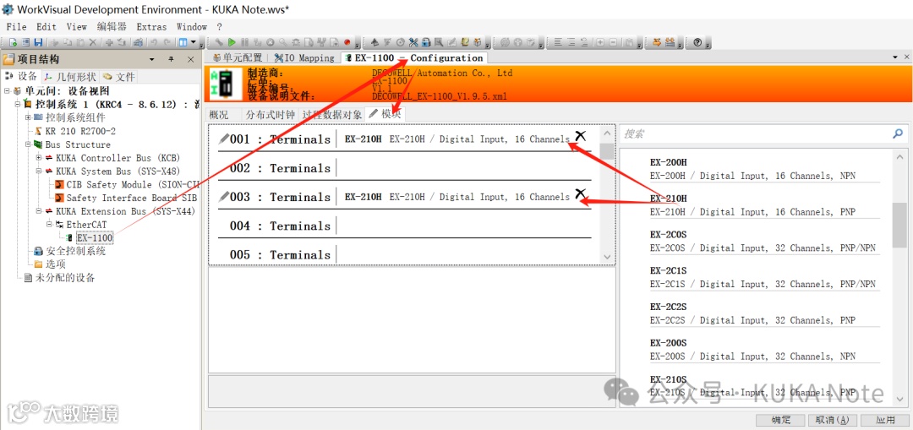Click the collapse minus toolbar icon
Image resolution: width=913 pixels, height=430 pixels.
tap(613, 42)
